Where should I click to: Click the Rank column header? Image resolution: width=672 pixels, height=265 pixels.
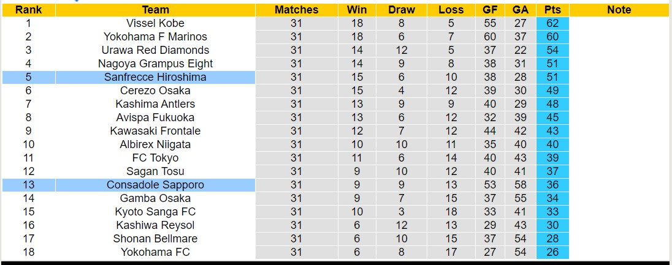pos(28,10)
